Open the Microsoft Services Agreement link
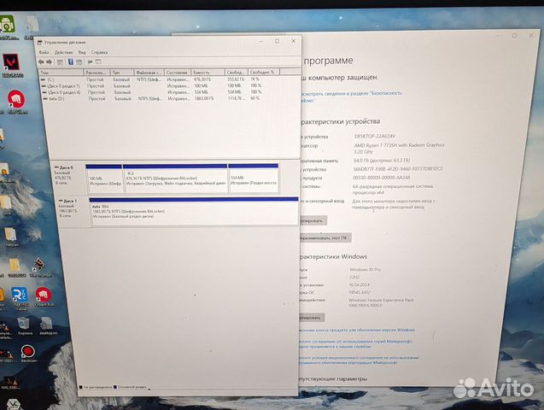Screen dimensions: 544x410 click(355, 343)
